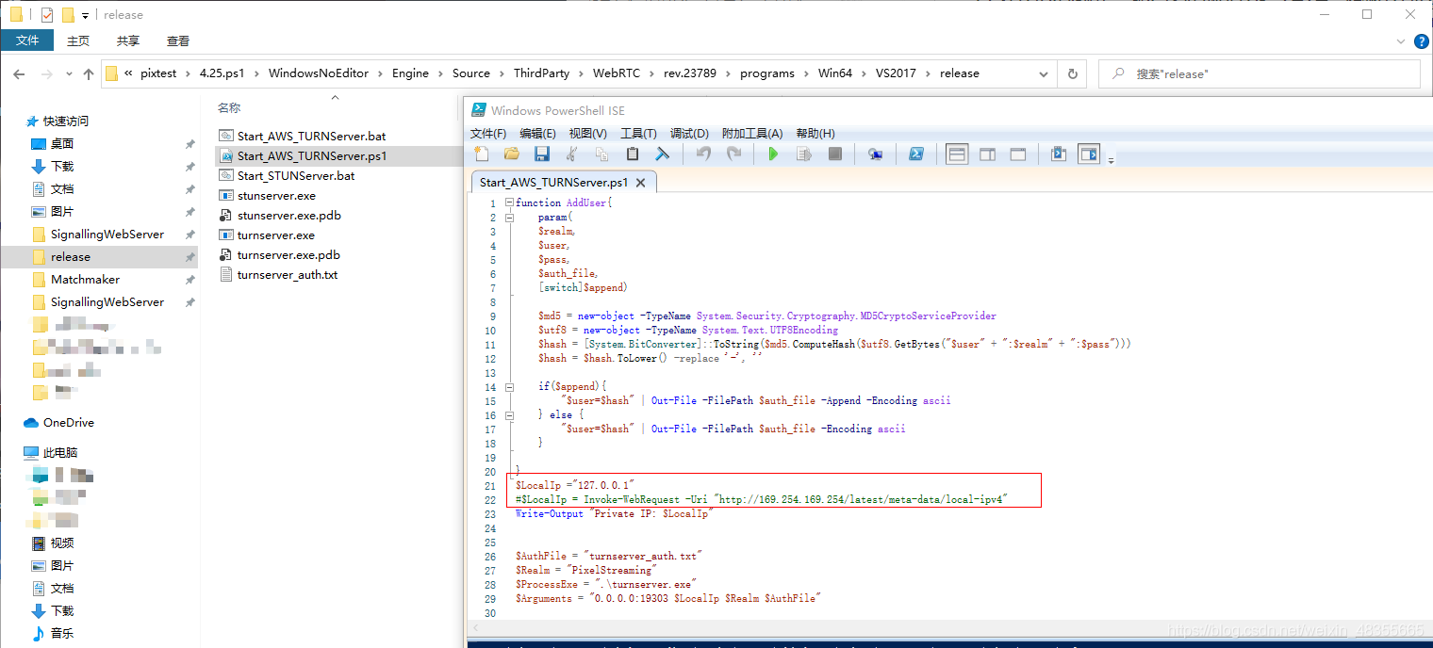The height and width of the screenshot is (648, 1433).
Task: Close the Start_AWS_TURNServer.ps1 script tab
Action: tap(640, 183)
